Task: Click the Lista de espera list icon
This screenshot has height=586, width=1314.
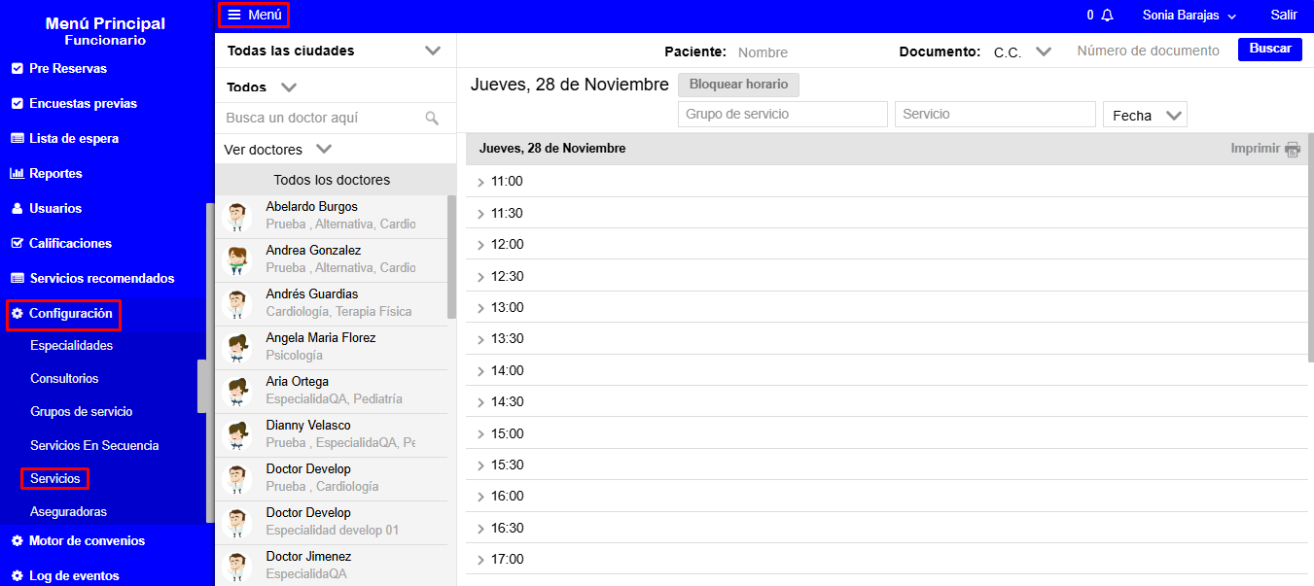Action: click(x=17, y=139)
